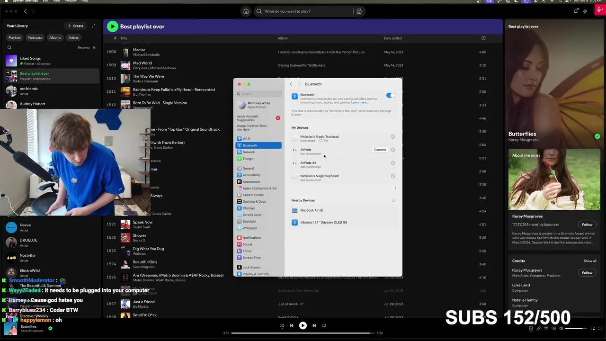Open Queue icon in player bar
The image size is (606, 341).
546,328
